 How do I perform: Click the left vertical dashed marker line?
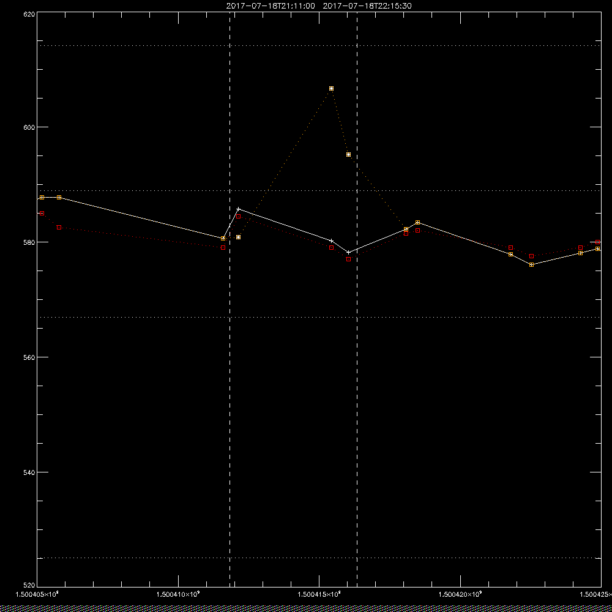tap(229, 300)
